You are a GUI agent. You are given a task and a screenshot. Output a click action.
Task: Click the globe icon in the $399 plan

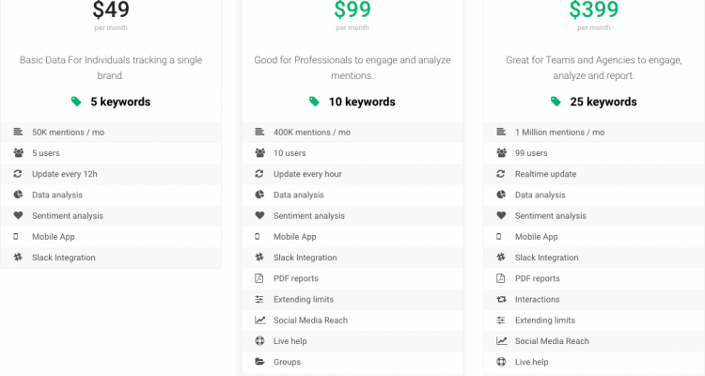[x=501, y=362]
